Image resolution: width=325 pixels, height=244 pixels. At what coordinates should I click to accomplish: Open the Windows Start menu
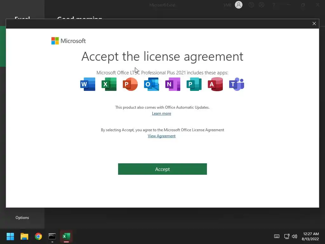(10, 236)
